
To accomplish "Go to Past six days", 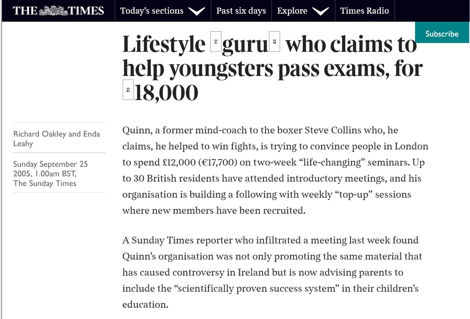I will click(x=241, y=11).
